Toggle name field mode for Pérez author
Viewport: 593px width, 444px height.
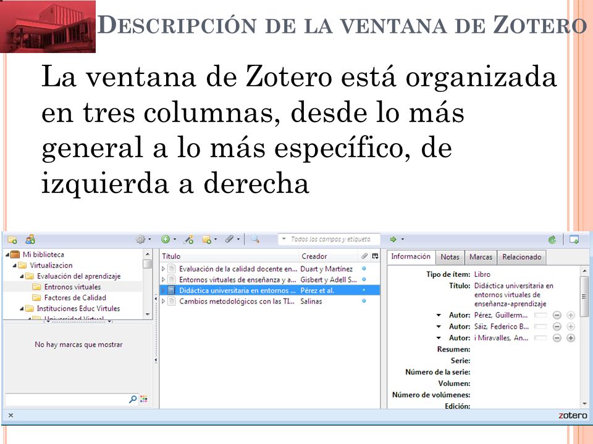540,315
